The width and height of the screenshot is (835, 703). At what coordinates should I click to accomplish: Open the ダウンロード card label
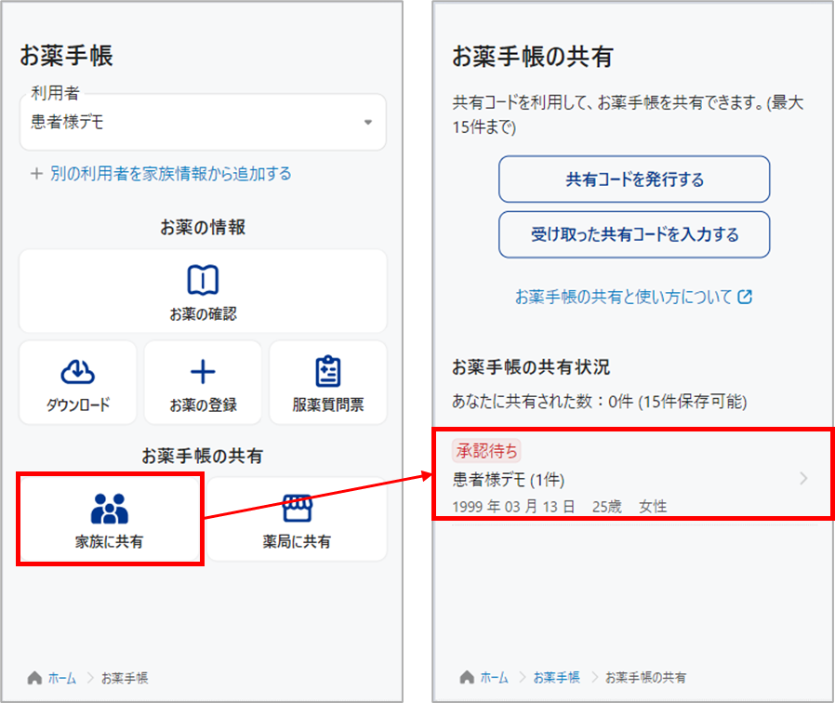click(78, 405)
